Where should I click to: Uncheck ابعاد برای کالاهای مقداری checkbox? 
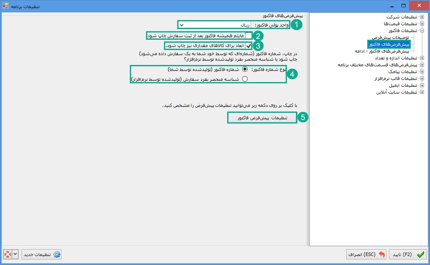pyautogui.click(x=249, y=45)
